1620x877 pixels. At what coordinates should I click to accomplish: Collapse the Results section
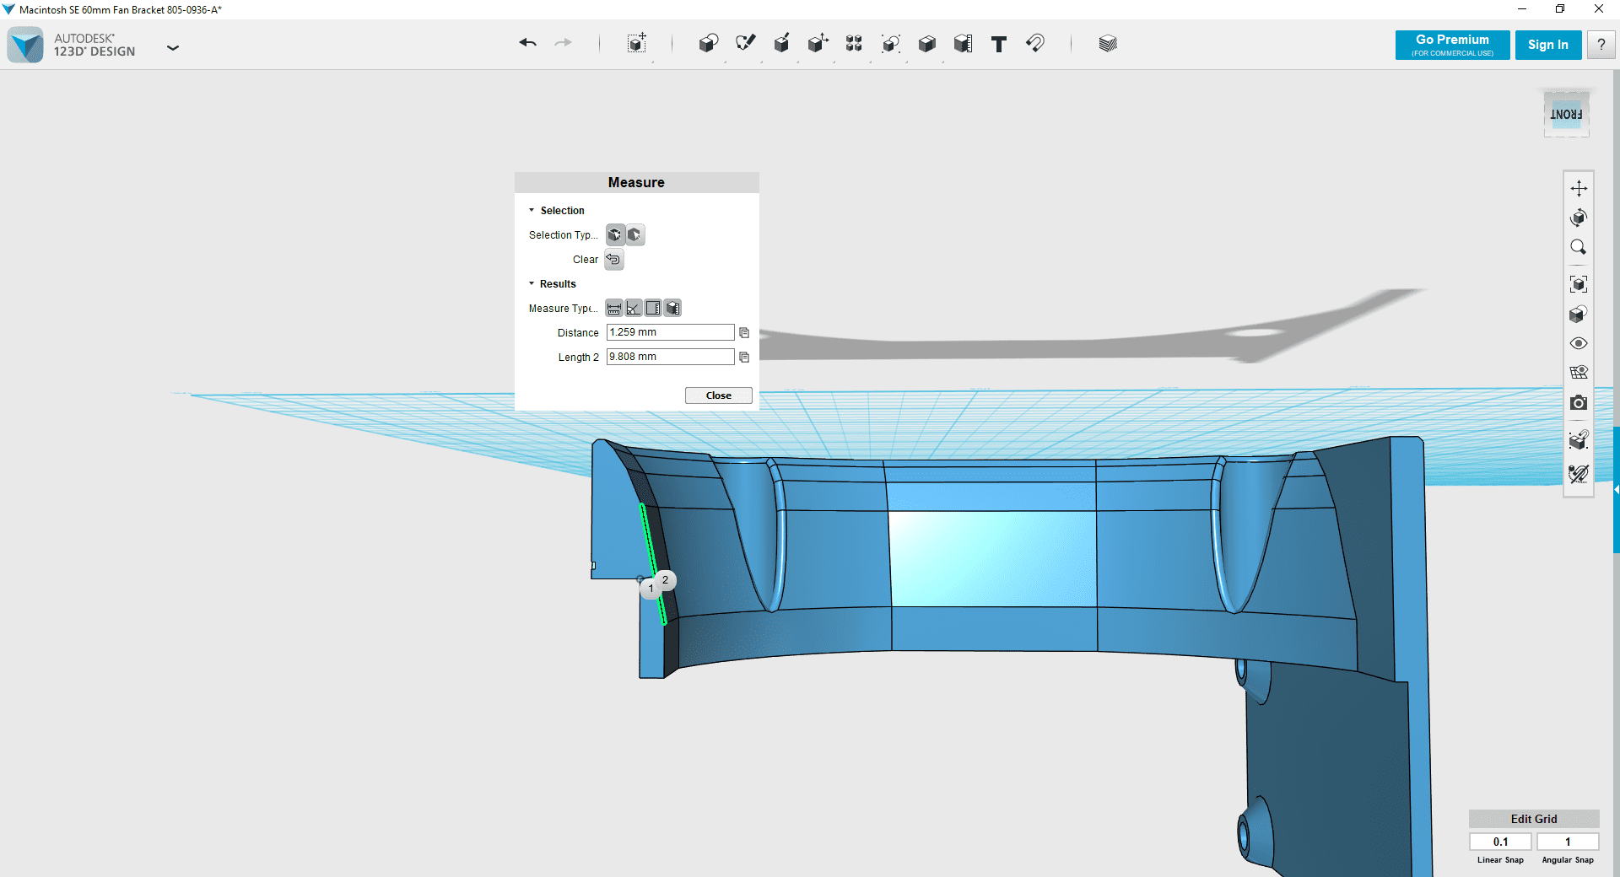point(532,283)
